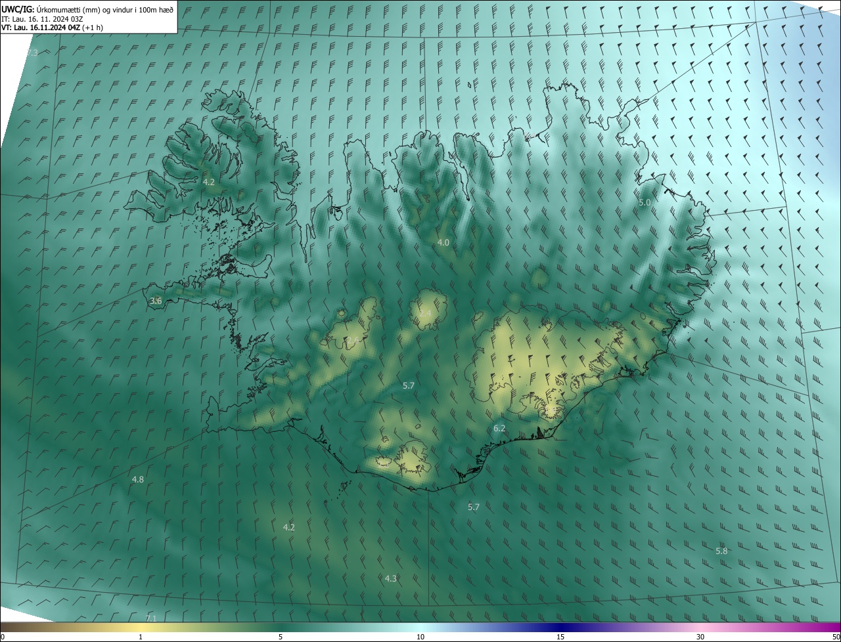This screenshot has height=642, width=841.
Task: Click the 3.6 value on Snæfellsnes peninsula
Action: coord(156,301)
